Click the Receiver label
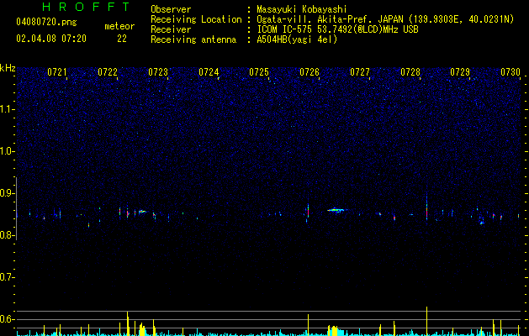 171,29
